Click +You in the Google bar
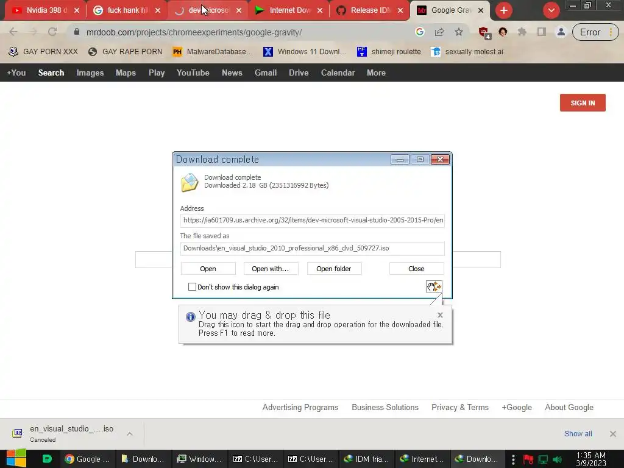This screenshot has width=624, height=468. [16, 73]
